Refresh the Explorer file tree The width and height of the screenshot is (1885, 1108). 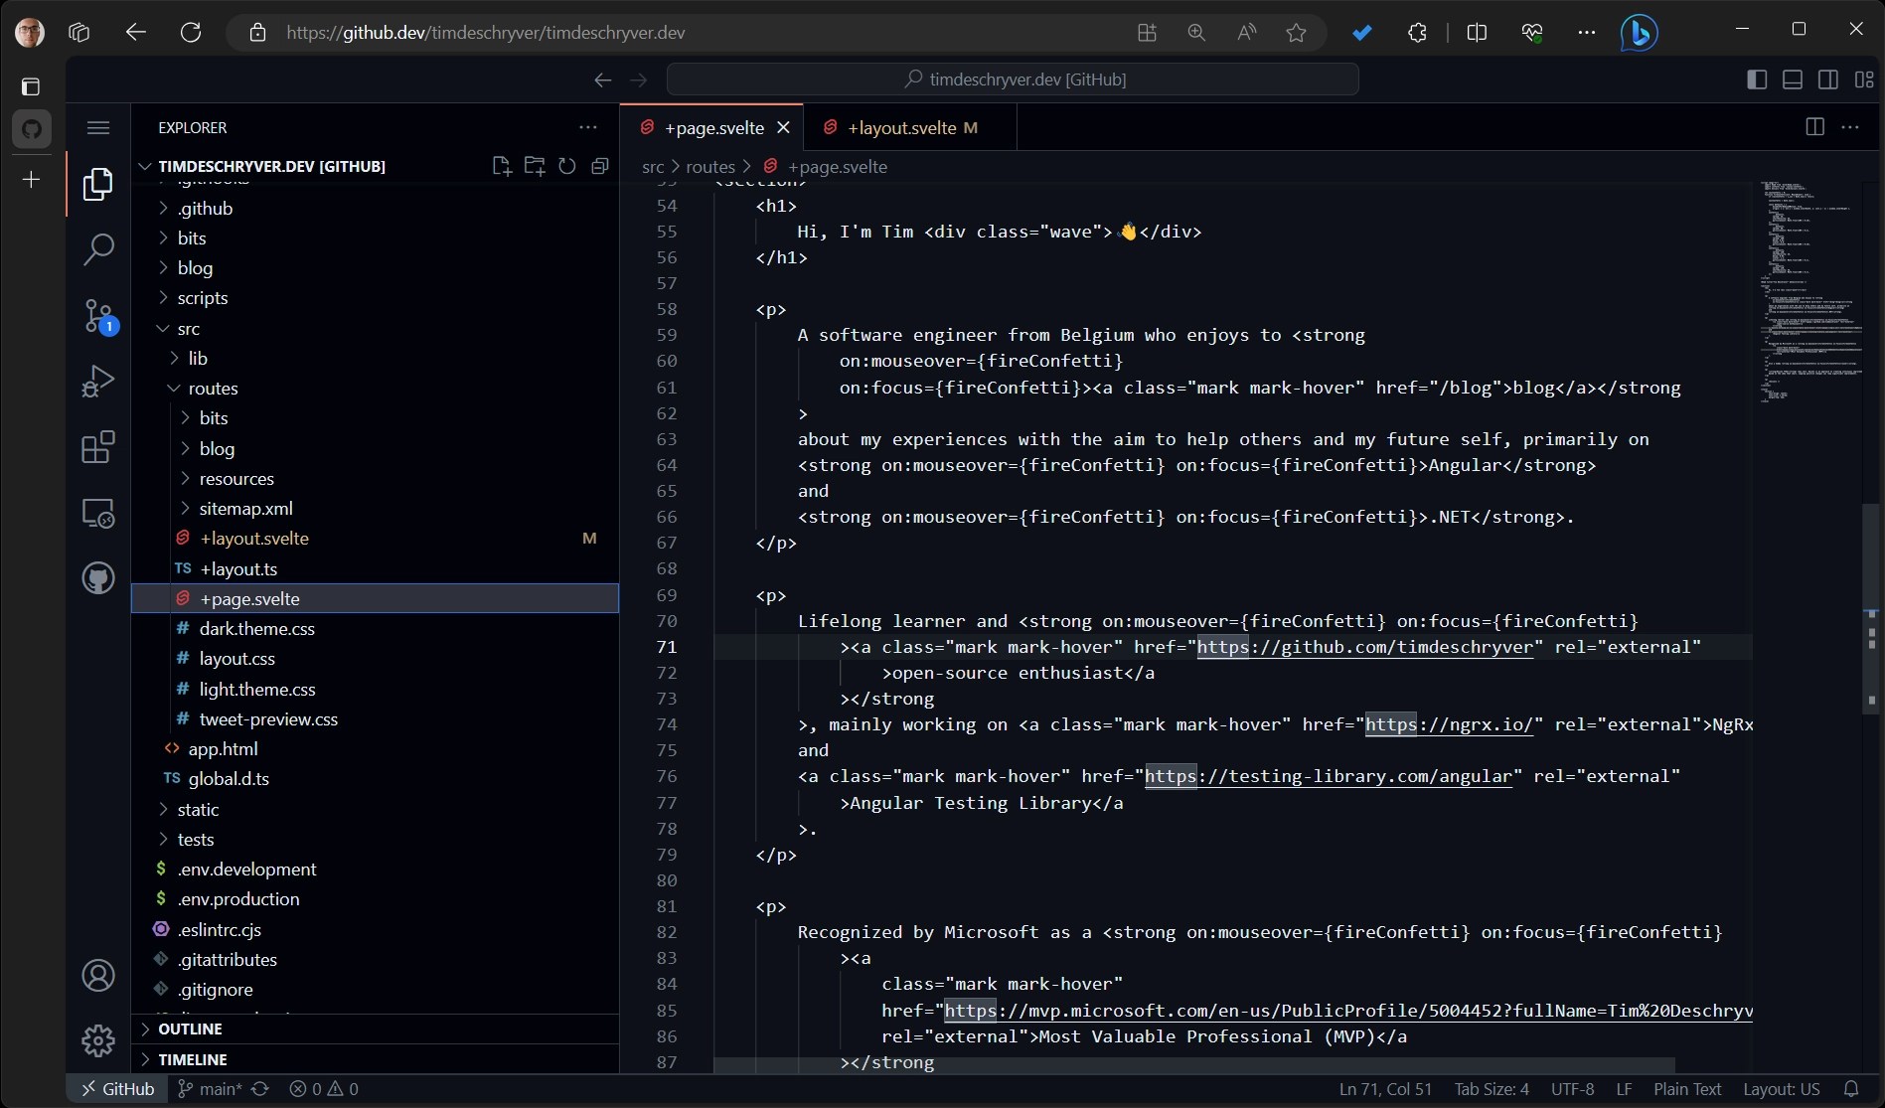[567, 166]
